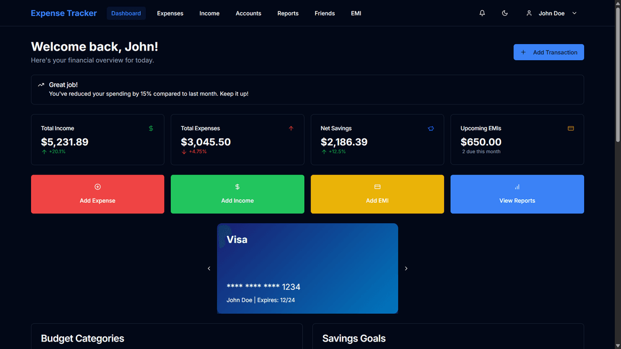
Task: Switch to the Income tab
Action: 209,13
